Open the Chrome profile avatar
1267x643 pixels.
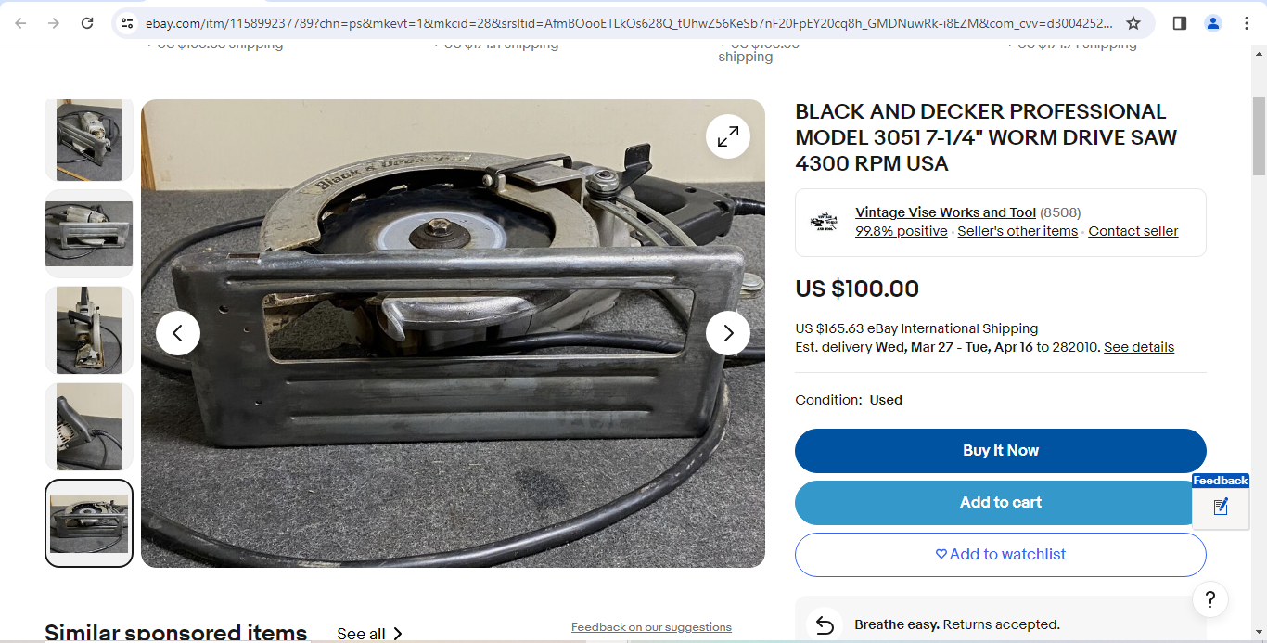1213,23
